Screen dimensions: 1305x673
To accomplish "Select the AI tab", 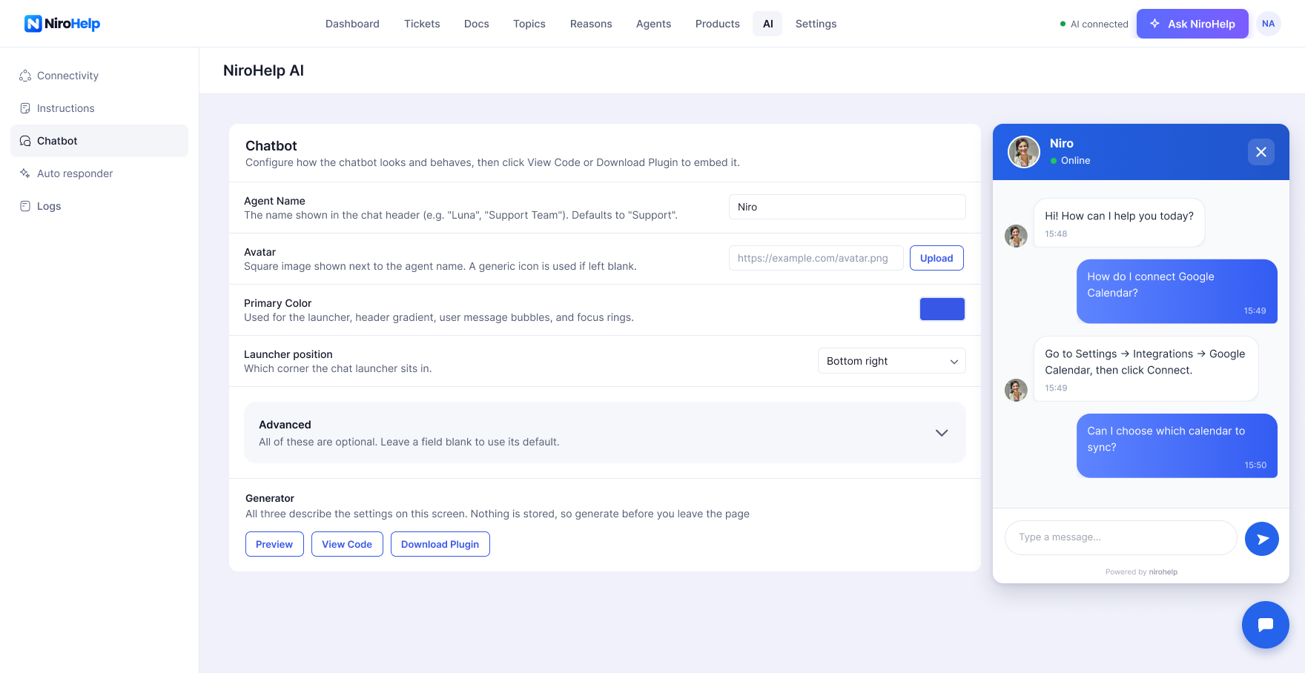I will (x=767, y=24).
